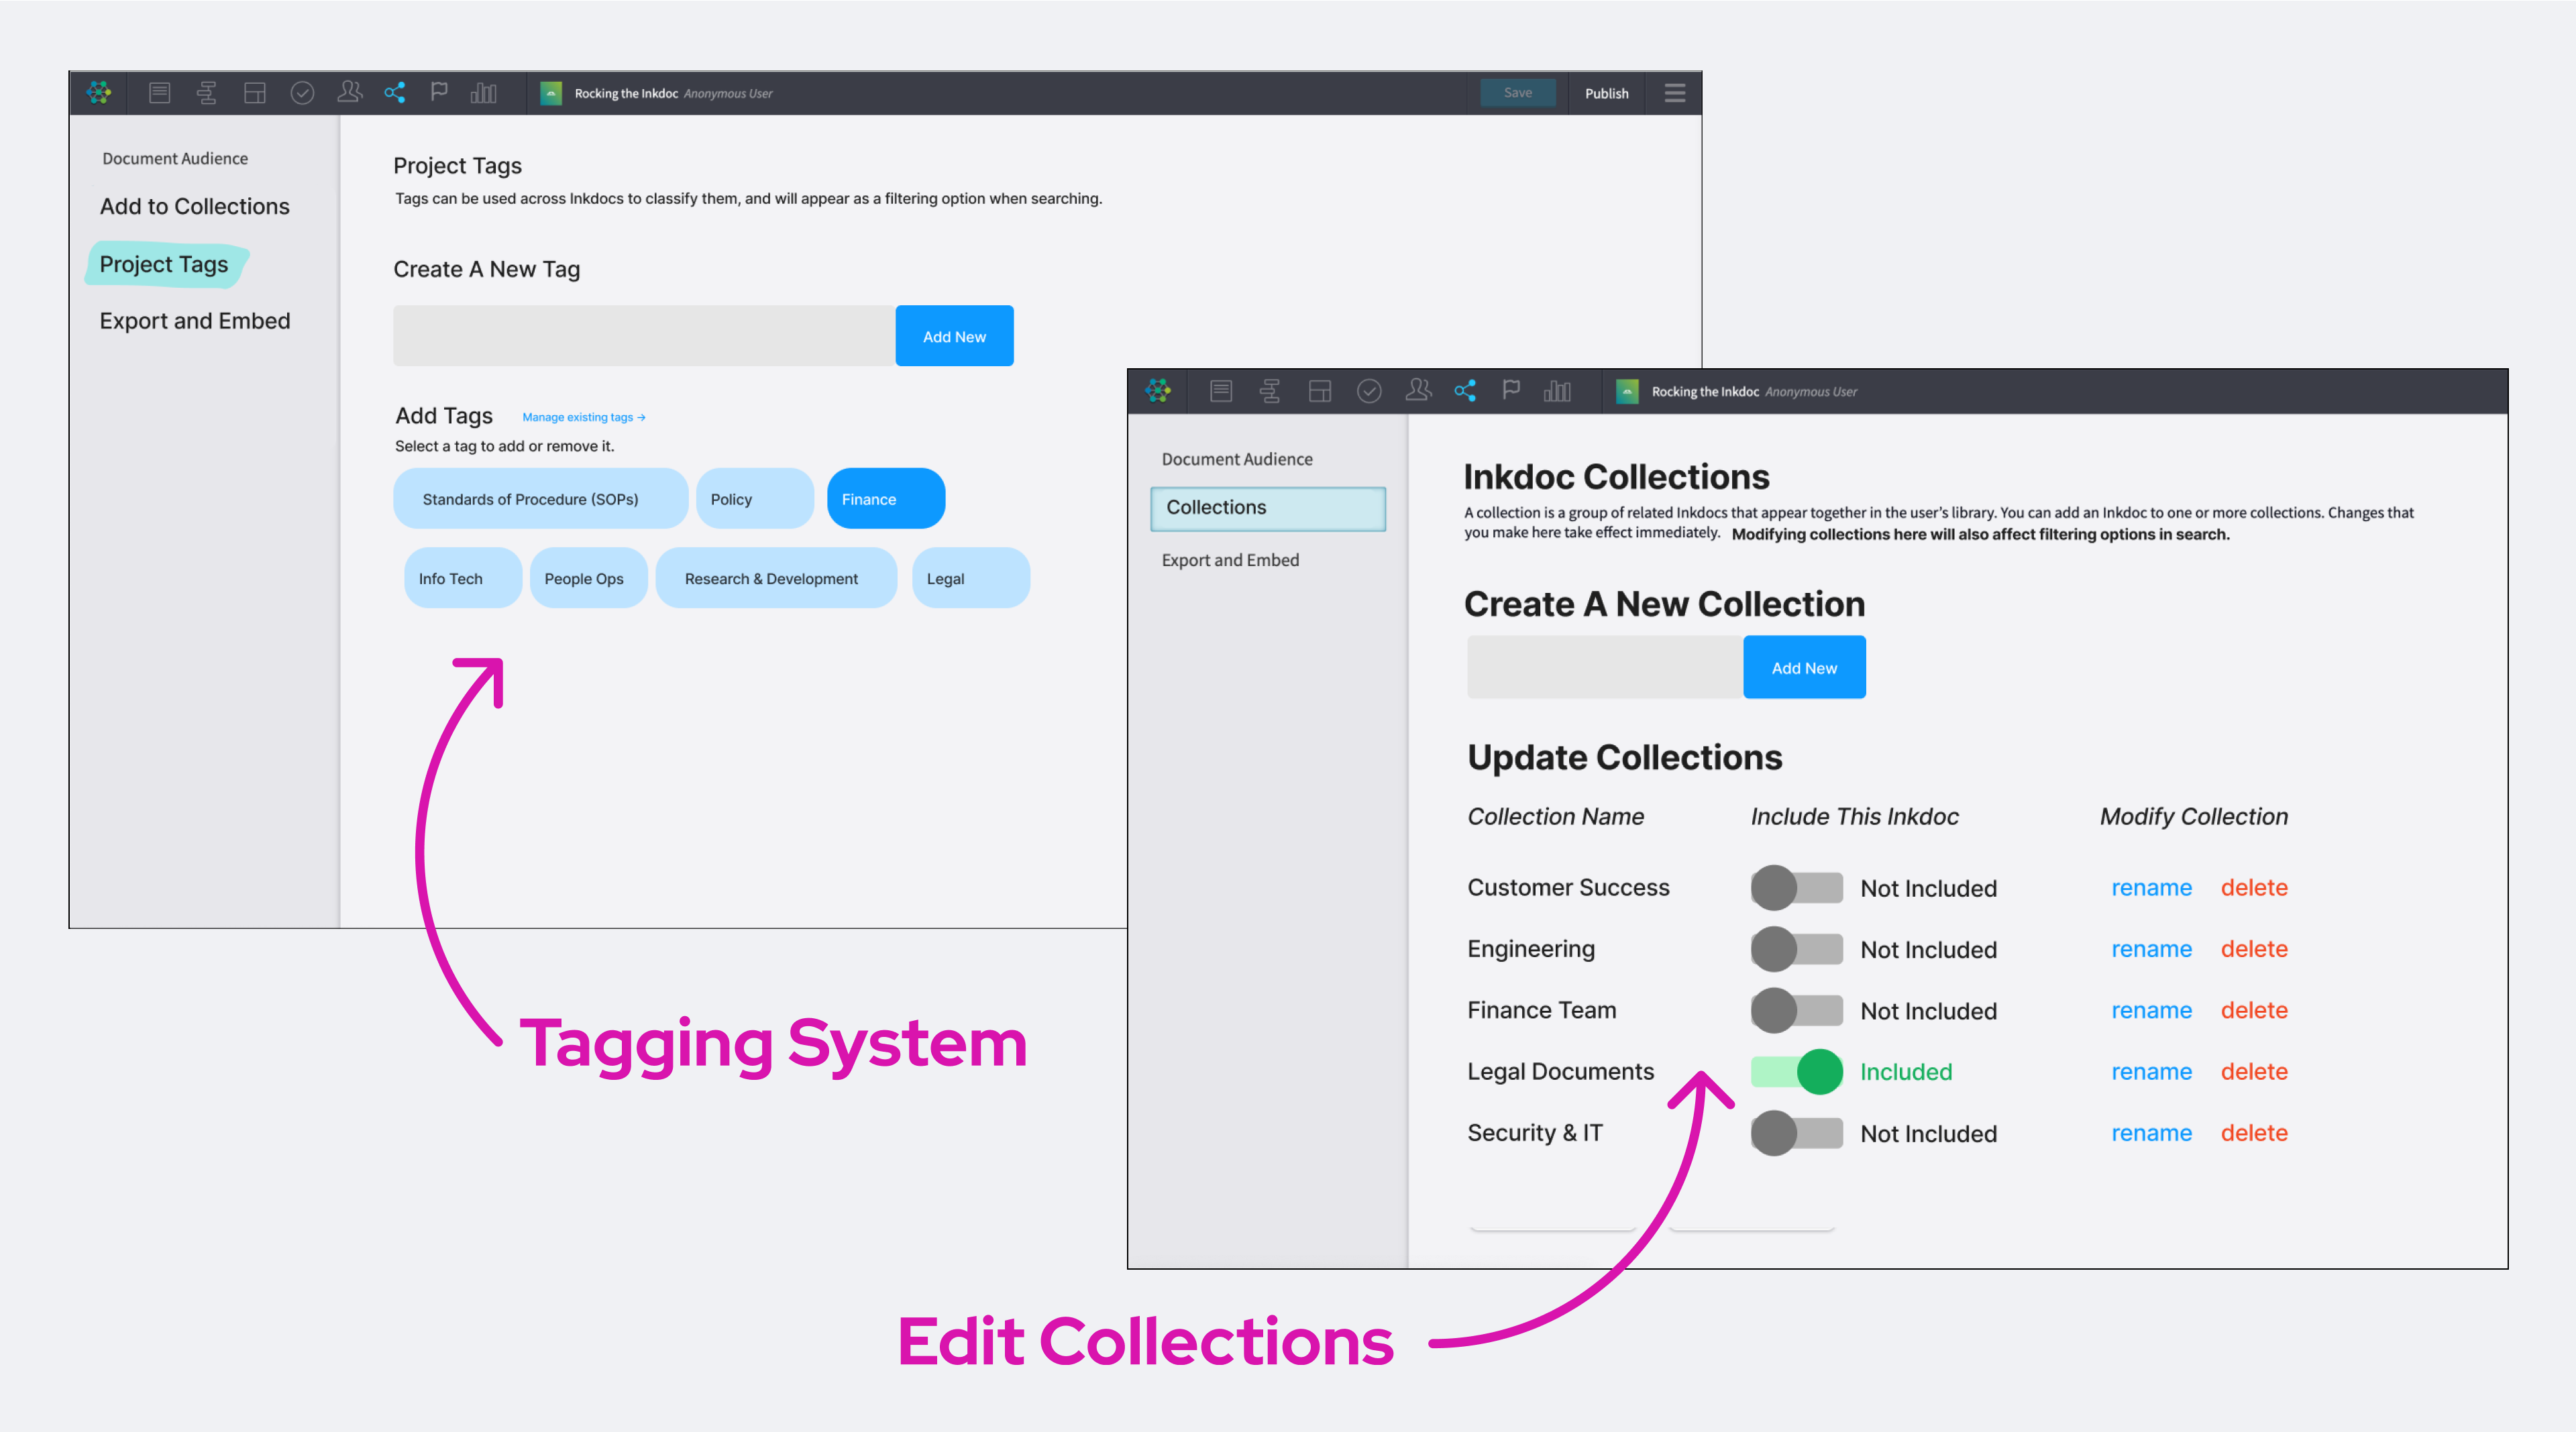The width and height of the screenshot is (2576, 1432).
Task: Enable the Security & IT toggle
Action: click(x=1796, y=1134)
